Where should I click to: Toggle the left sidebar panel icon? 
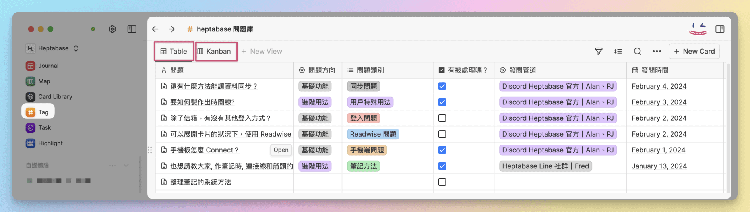[x=132, y=29]
